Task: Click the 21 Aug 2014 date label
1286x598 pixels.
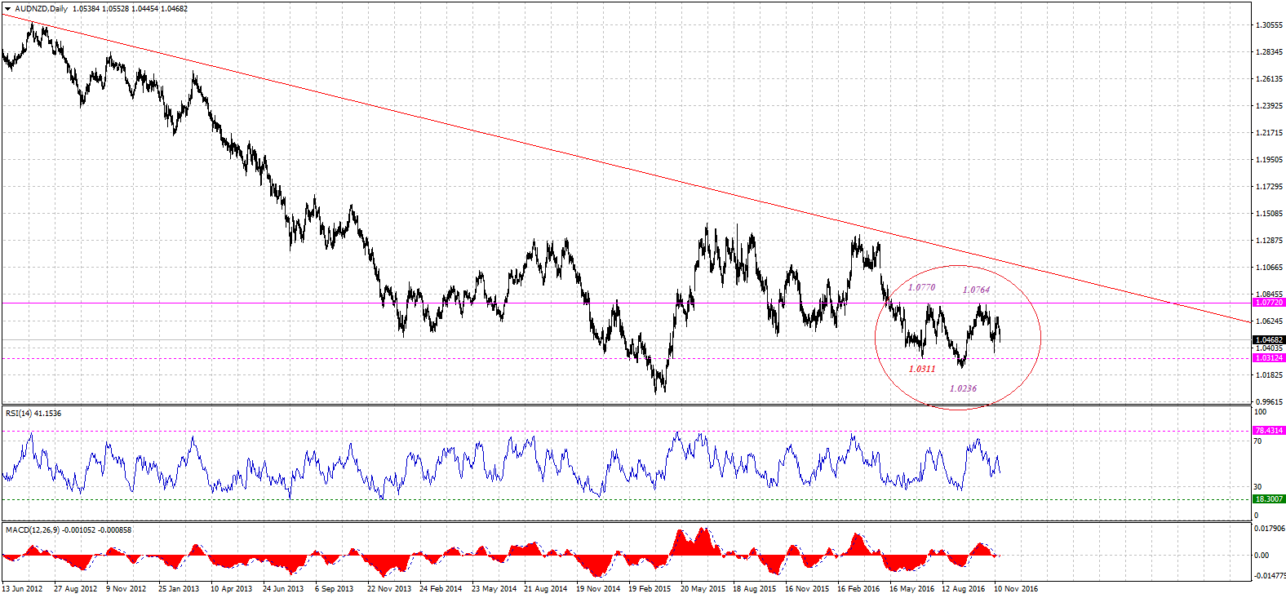Action: point(545,589)
